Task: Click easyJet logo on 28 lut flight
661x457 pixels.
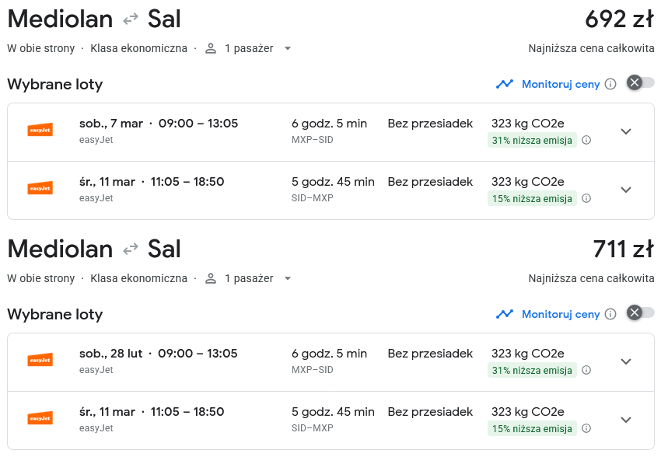Action: click(40, 360)
